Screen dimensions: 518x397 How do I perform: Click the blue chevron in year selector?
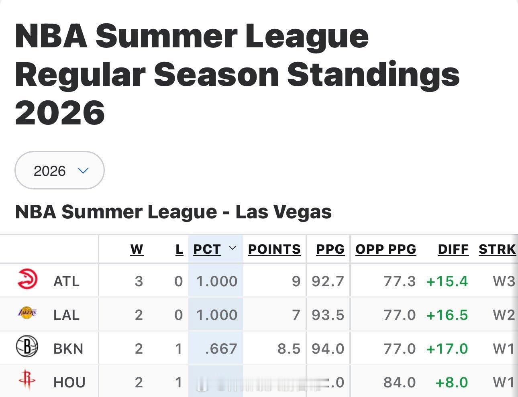coord(83,170)
